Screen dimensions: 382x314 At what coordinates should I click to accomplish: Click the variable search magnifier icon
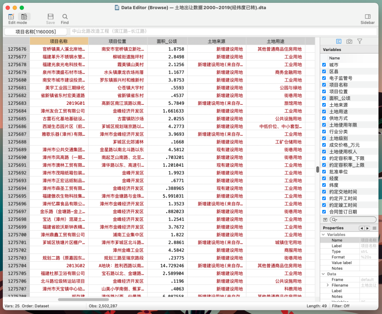(335, 219)
